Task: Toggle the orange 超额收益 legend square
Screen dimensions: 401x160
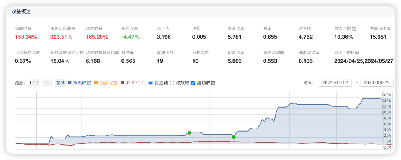Action: (96, 83)
